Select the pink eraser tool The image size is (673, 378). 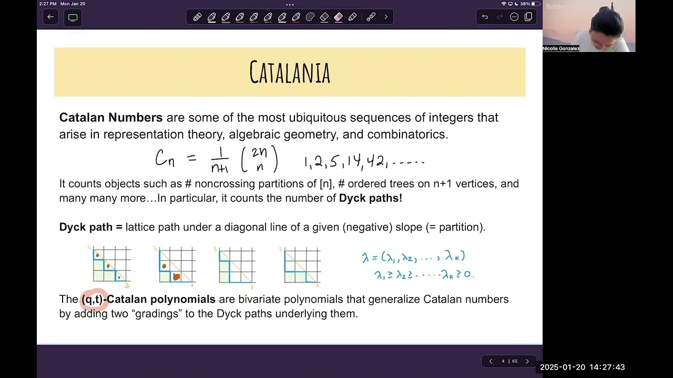(339, 17)
